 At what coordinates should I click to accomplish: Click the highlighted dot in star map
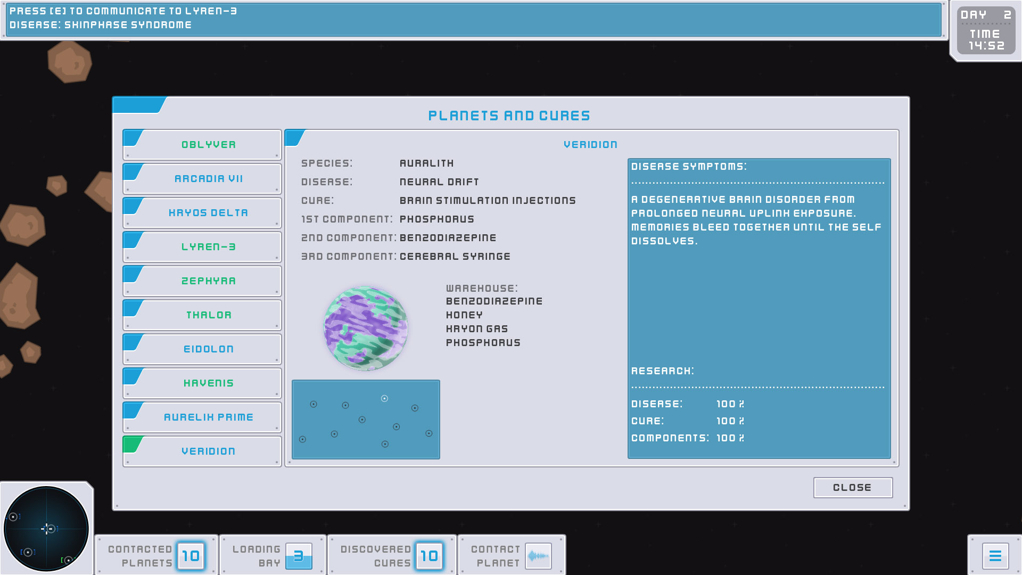click(x=384, y=398)
